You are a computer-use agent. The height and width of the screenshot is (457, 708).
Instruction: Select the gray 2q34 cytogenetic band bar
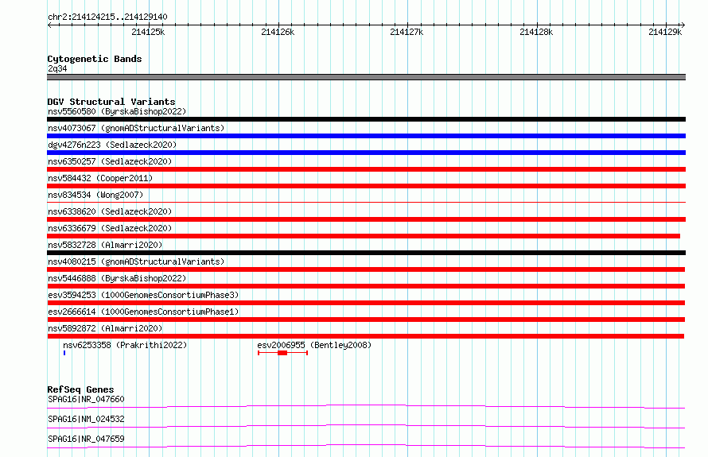pyautogui.click(x=366, y=77)
